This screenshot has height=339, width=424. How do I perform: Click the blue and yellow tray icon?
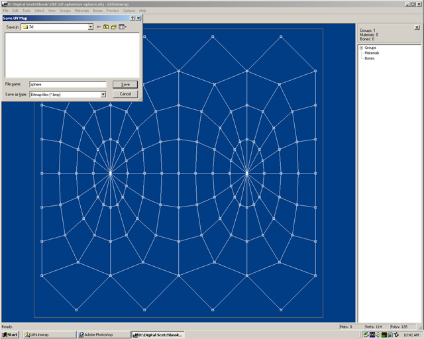(x=372, y=334)
